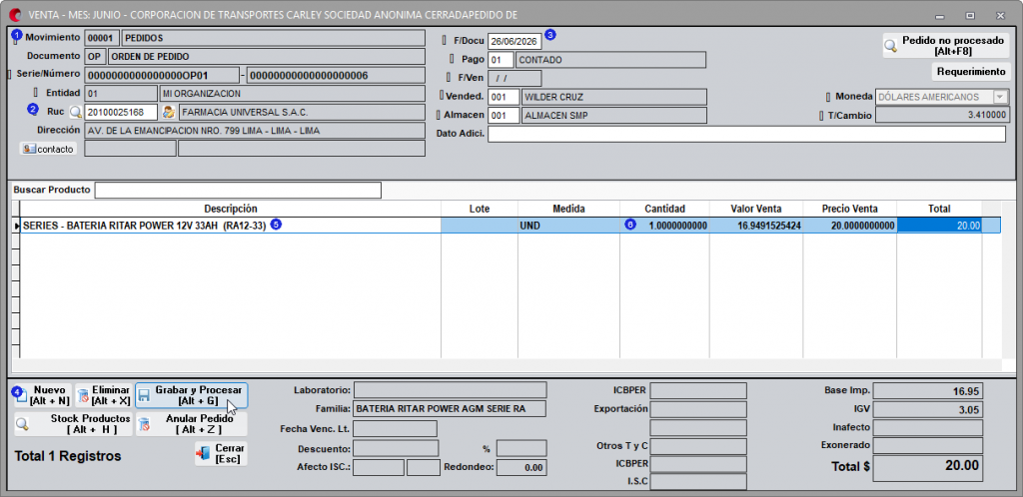This screenshot has height=497, width=1023.
Task: Click the application logo icon in title bar
Action: pos(14,14)
